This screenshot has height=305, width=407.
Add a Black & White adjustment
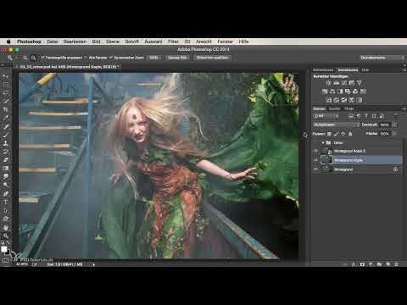(x=340, y=91)
